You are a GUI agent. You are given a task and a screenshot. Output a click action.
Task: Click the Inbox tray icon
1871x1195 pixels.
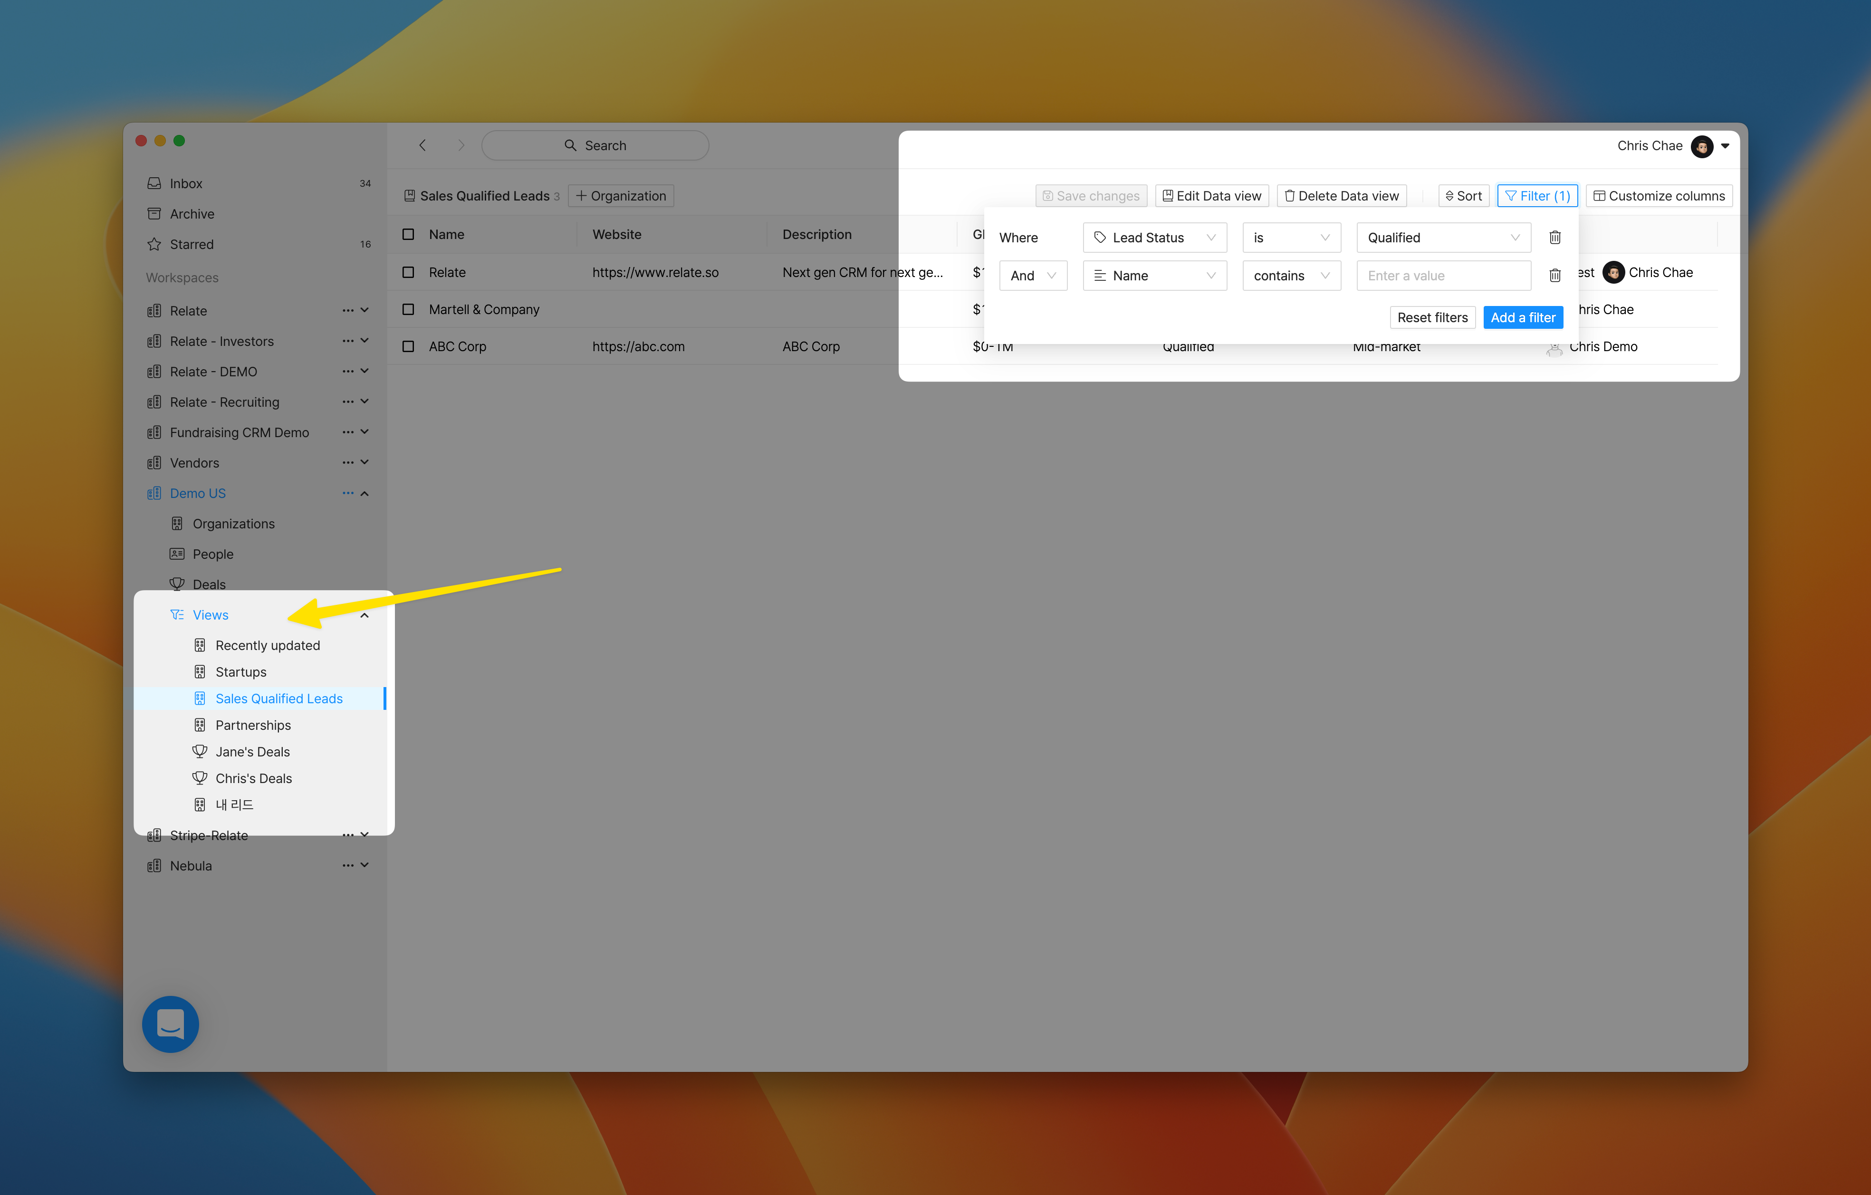(154, 183)
